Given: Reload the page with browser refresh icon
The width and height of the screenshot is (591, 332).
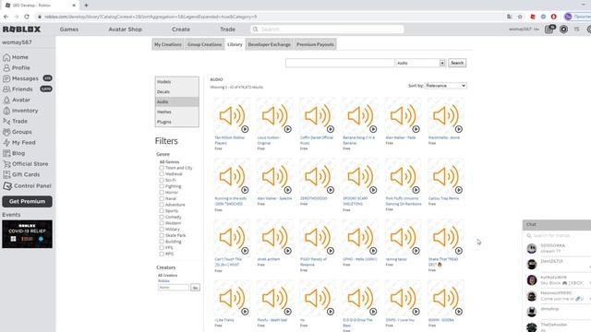Looking at the screenshot, I should (27, 17).
